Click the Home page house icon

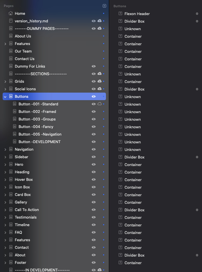coord(11,13)
